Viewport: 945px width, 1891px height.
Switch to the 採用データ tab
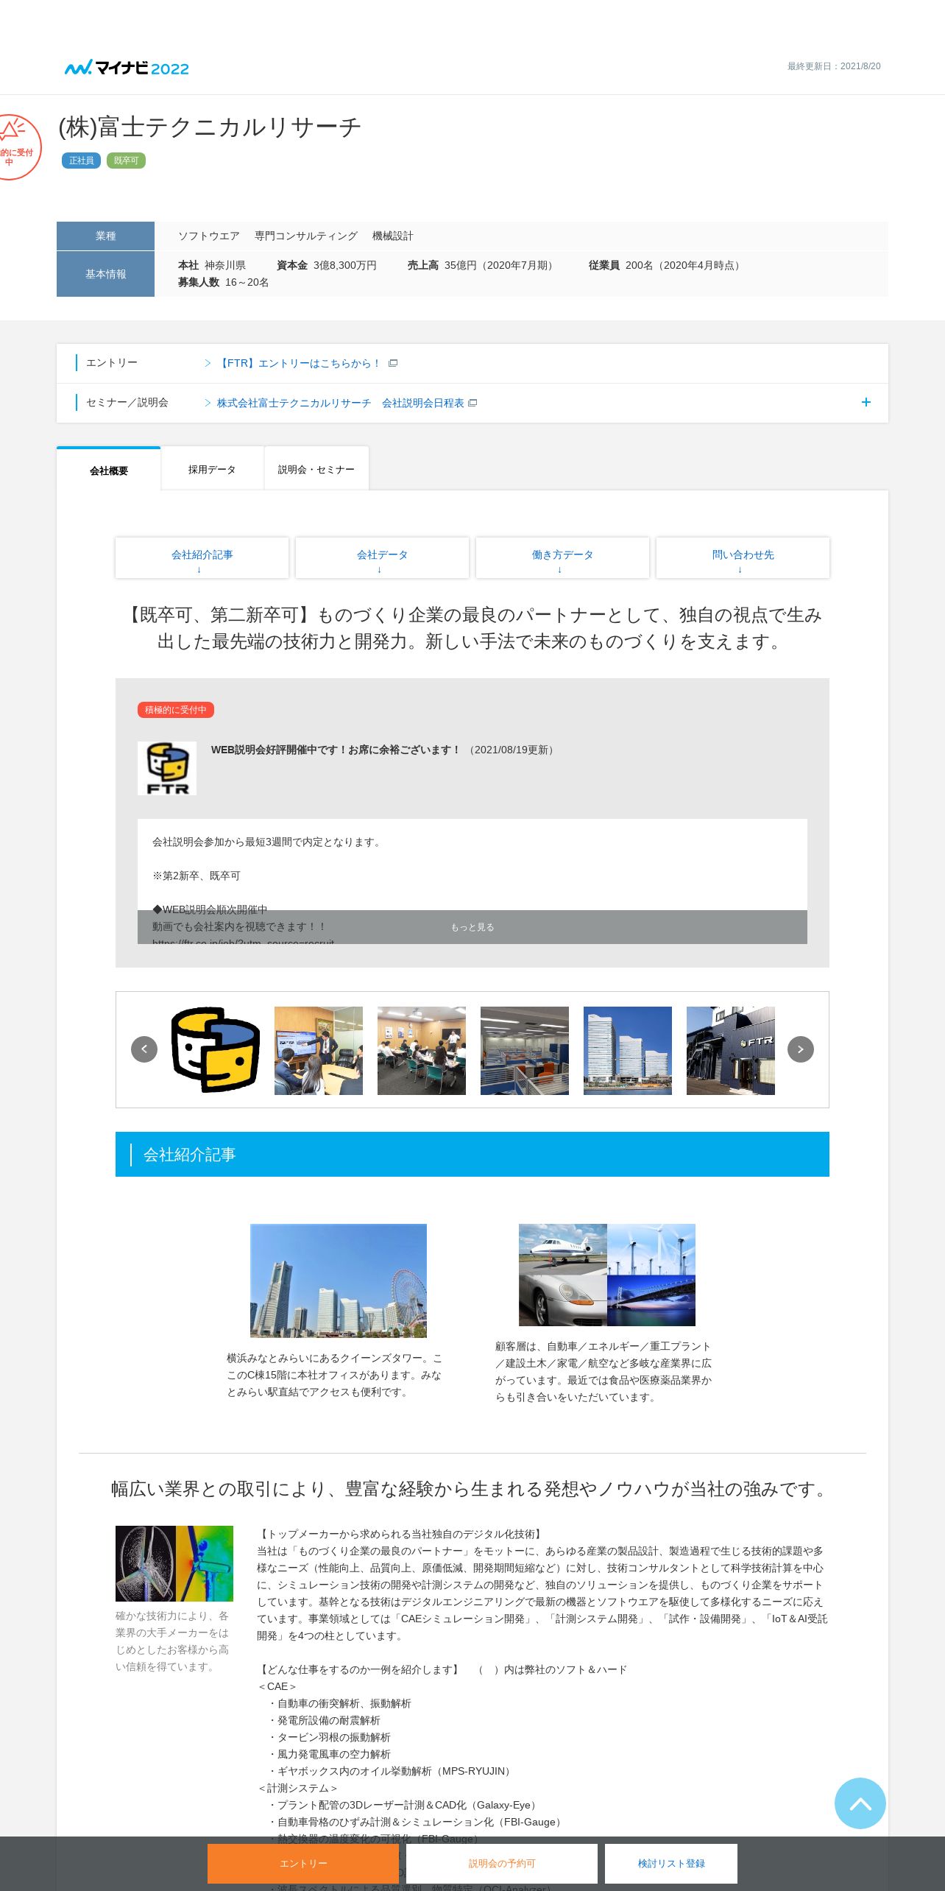click(212, 469)
